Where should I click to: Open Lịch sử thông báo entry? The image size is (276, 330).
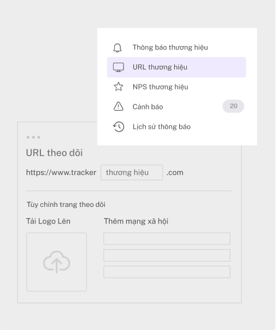[x=176, y=127]
